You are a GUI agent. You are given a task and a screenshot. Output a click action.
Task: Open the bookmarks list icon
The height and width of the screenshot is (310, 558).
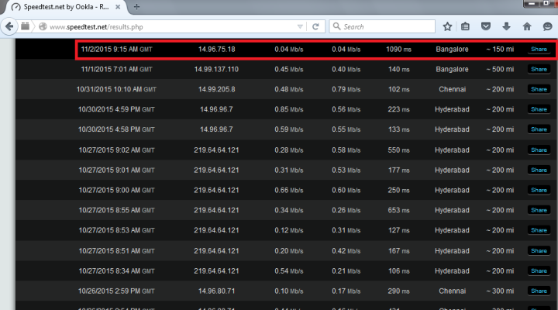click(465, 26)
